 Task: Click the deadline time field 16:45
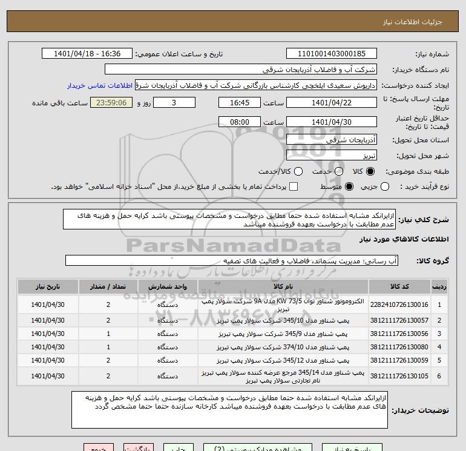240,102
